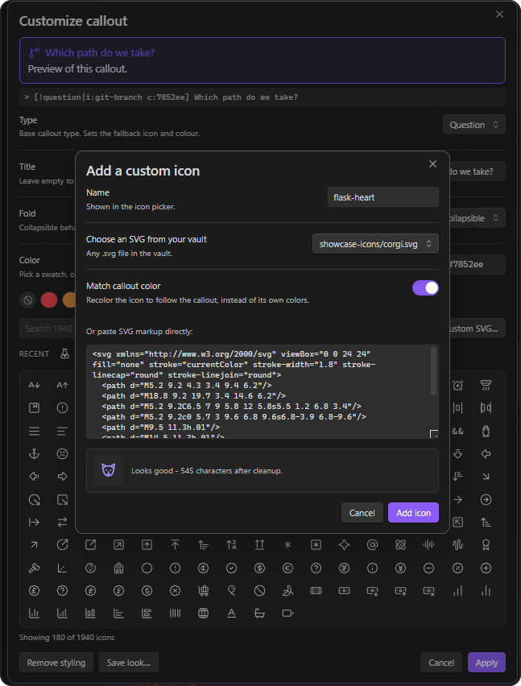Viewport: 521px width, 686px height.
Task: Select the award ribbon icon
Action: (x=486, y=544)
